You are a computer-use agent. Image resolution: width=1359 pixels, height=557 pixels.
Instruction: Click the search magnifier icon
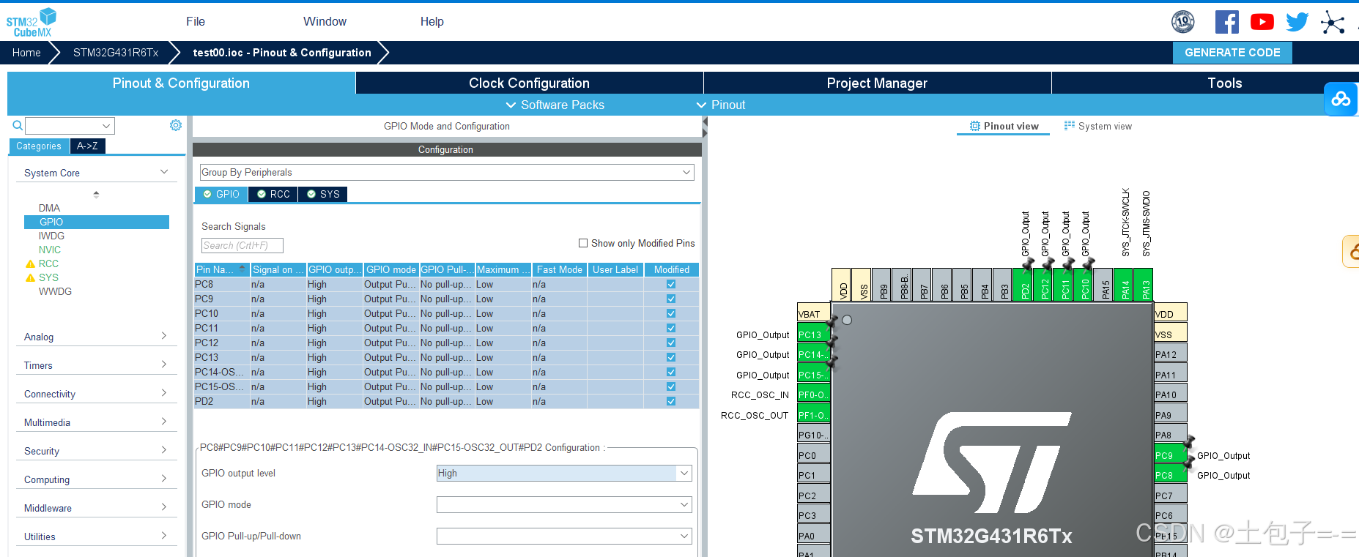coord(18,126)
